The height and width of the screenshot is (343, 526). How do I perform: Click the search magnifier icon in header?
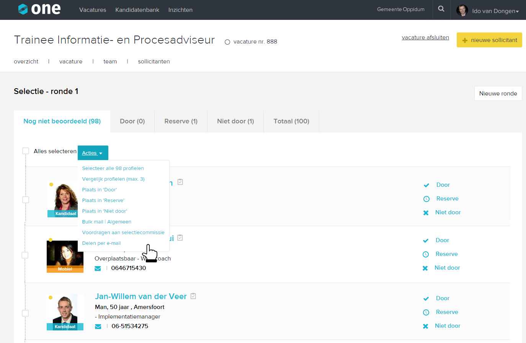point(441,9)
